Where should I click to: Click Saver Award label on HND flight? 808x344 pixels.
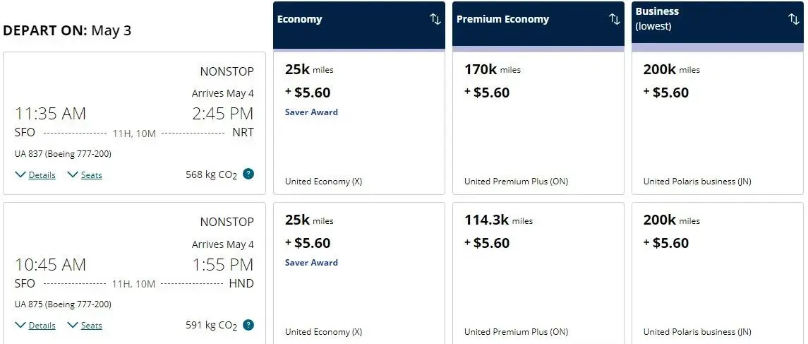tap(311, 263)
